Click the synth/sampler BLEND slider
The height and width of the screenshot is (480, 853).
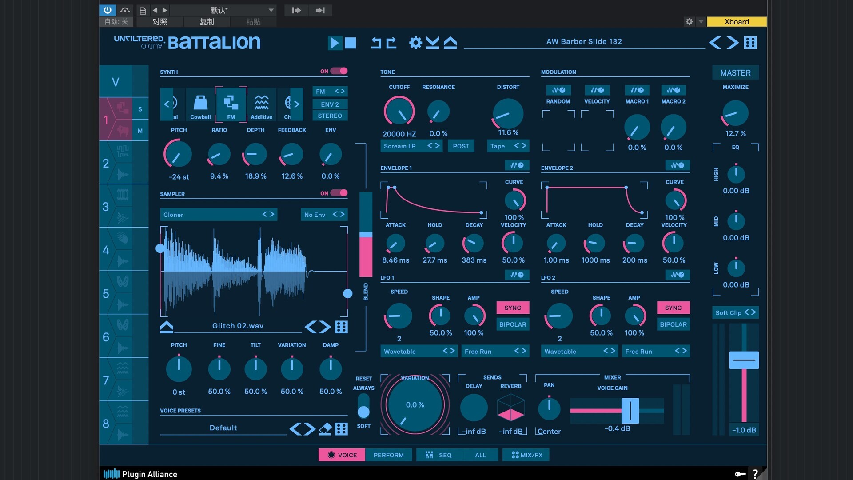(366, 235)
